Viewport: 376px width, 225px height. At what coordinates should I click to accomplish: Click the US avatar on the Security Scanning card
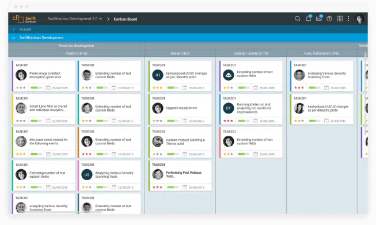[x=87, y=174]
